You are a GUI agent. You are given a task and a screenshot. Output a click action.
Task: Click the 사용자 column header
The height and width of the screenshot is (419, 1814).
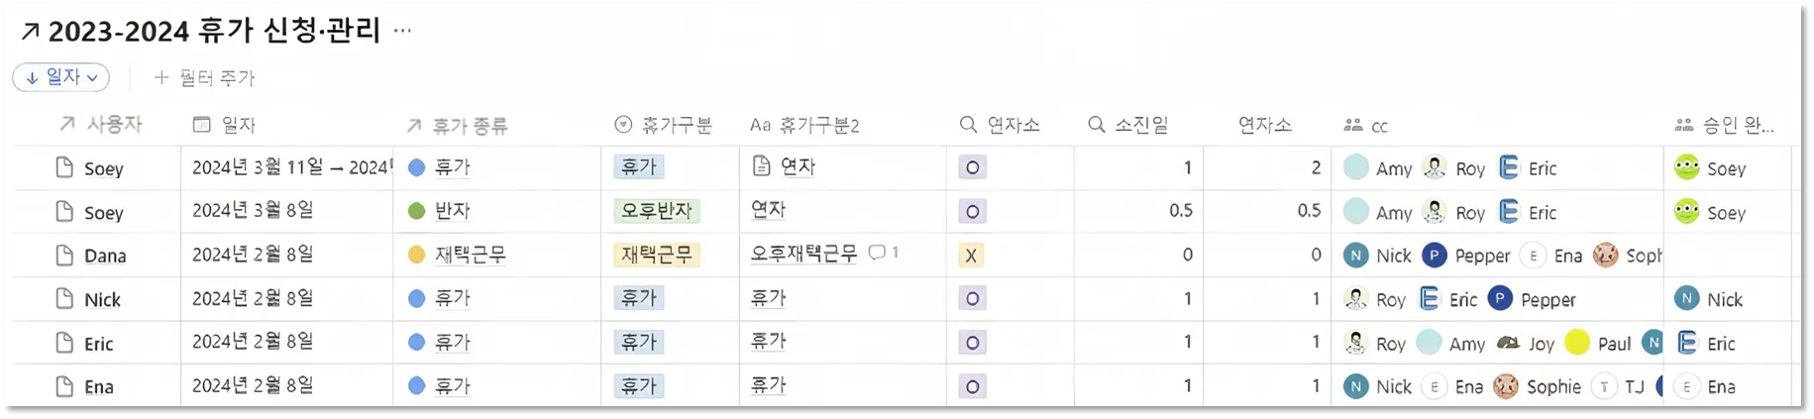pos(101,125)
